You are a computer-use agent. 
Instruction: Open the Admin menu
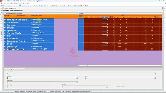point(25,3)
